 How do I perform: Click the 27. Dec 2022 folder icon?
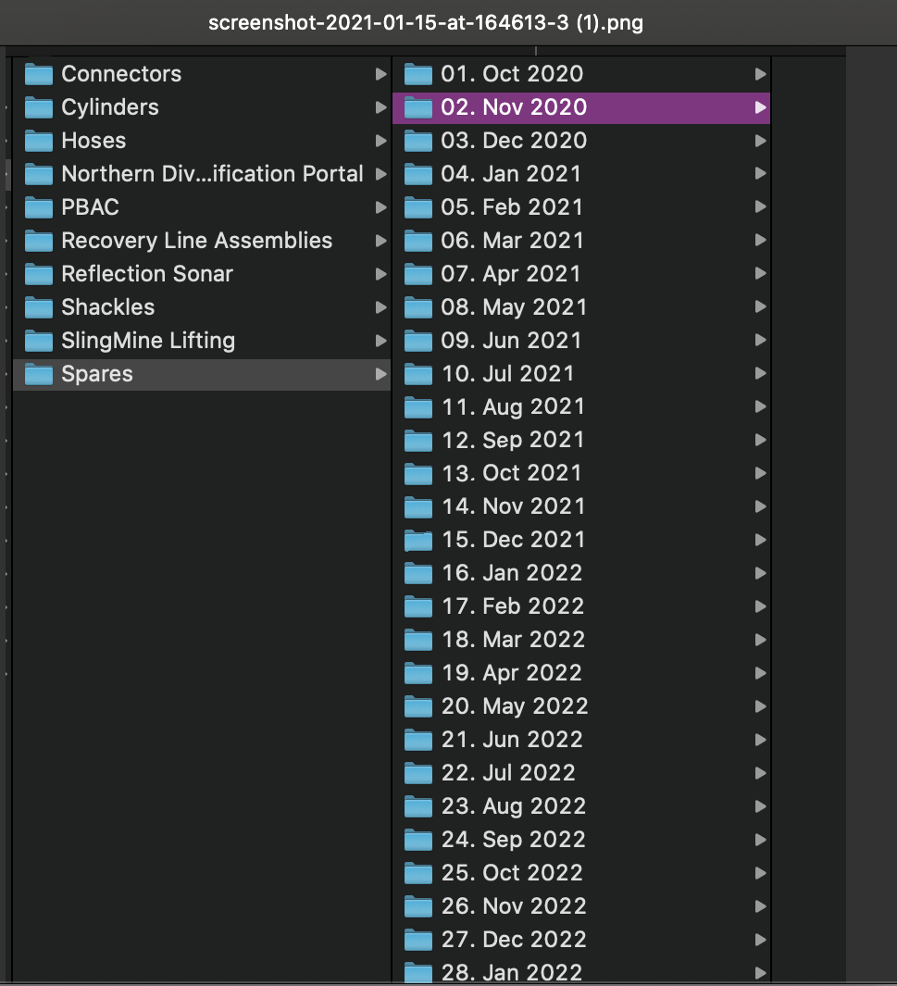(418, 940)
